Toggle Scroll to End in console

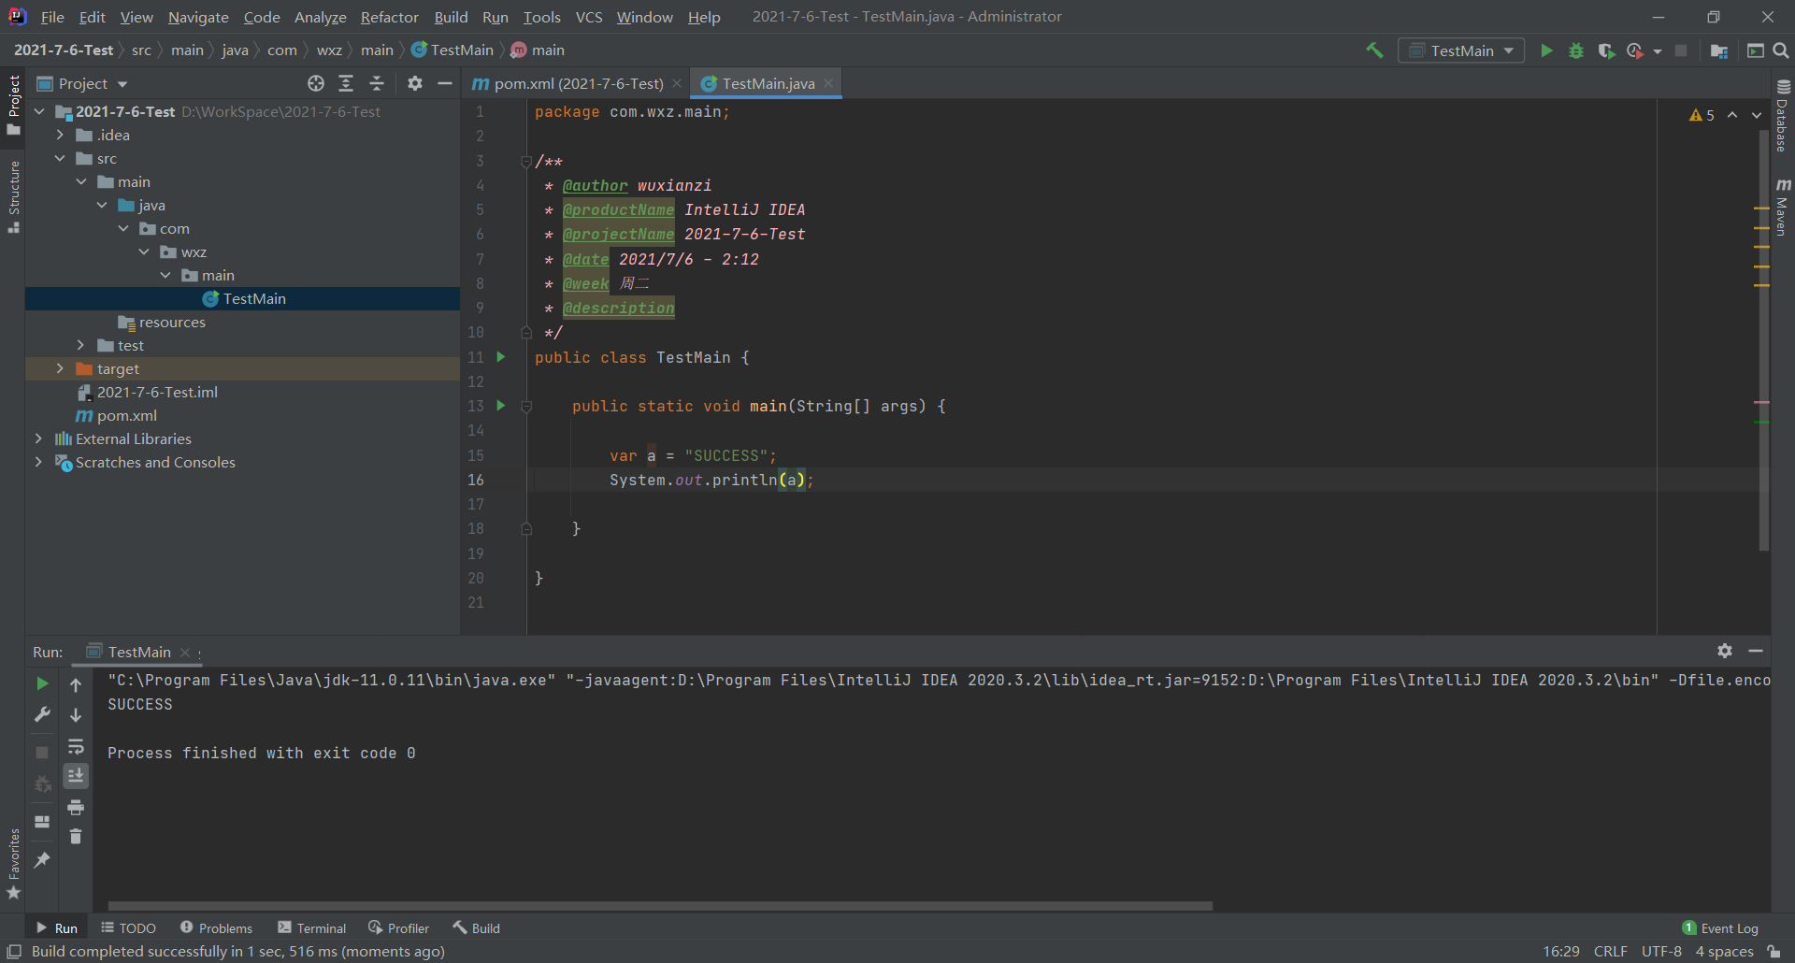click(x=76, y=776)
